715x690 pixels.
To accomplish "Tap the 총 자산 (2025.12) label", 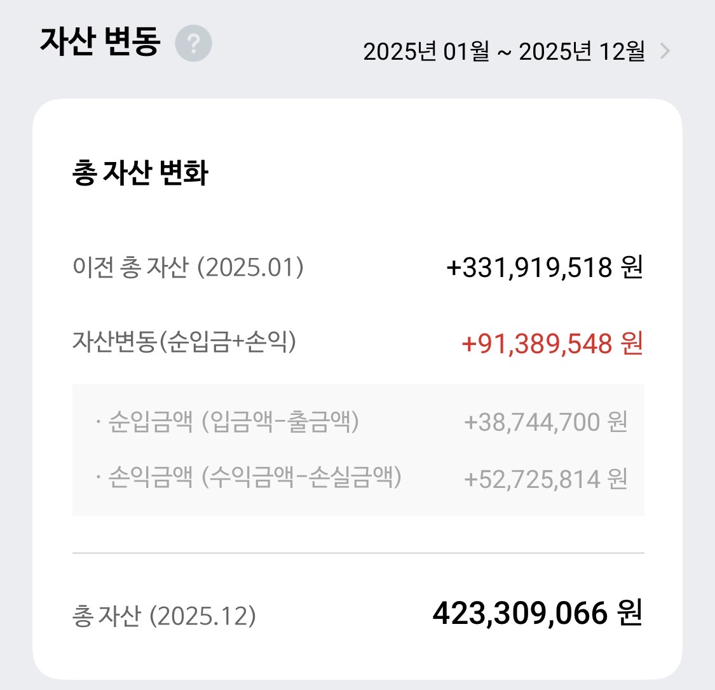I will [x=164, y=616].
